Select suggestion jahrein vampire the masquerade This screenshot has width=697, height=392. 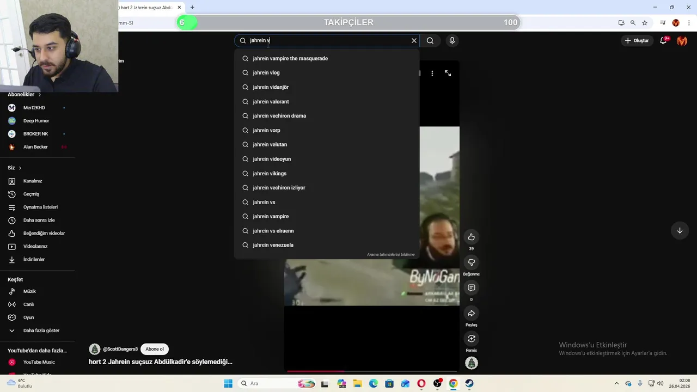tap(327, 58)
